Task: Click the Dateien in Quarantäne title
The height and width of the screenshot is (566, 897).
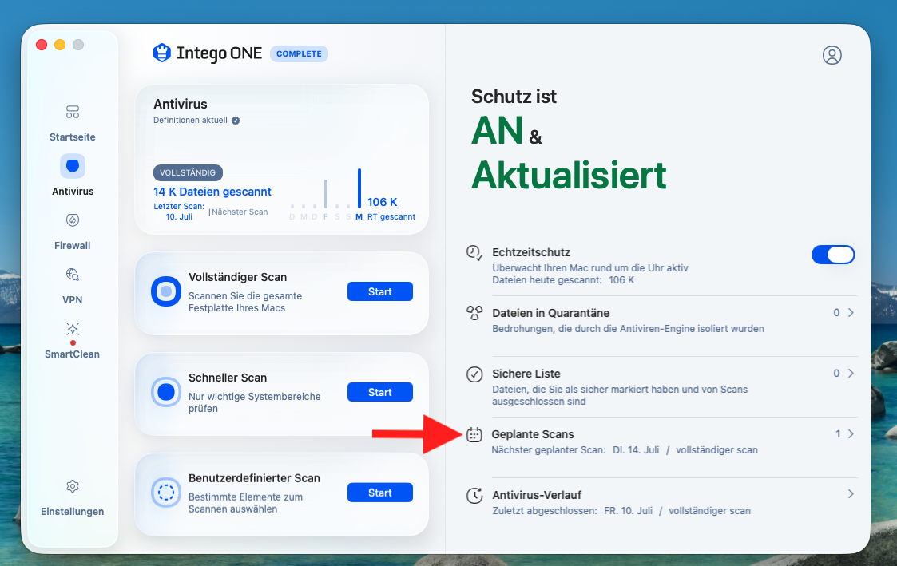Action: click(x=551, y=313)
